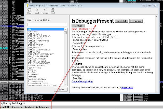The height and width of the screenshot is (109, 163).
Task: Focus the keyword search field
Action: [x=47, y=24]
